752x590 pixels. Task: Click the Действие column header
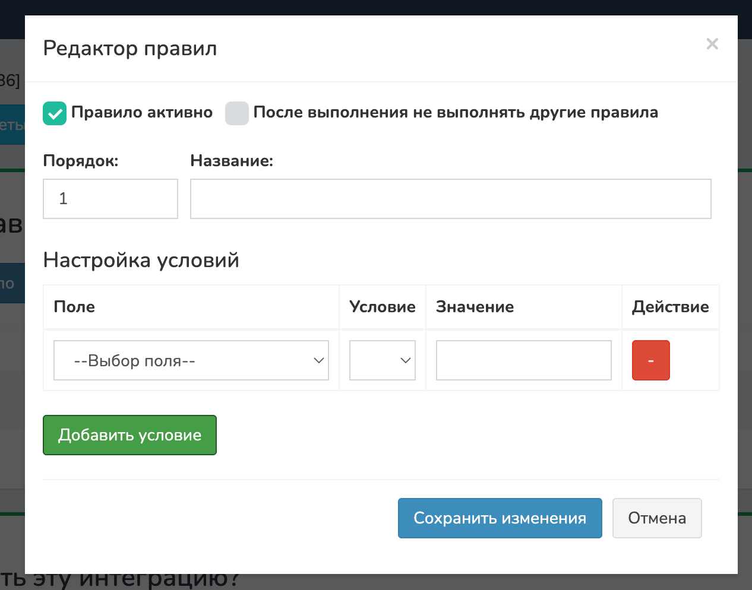point(670,307)
